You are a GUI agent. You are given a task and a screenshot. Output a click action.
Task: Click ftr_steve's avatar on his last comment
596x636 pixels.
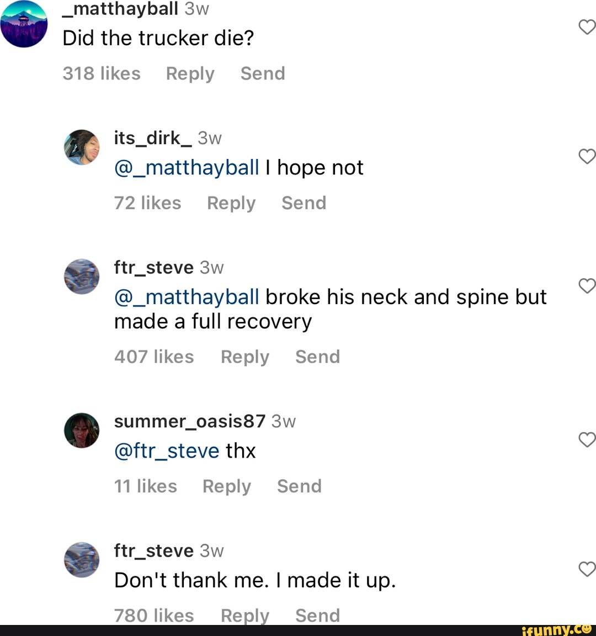(x=82, y=559)
